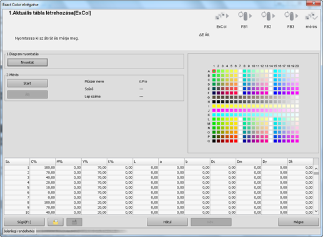323x237 pixels.
Task: Cancel the wizard with Mégse
Action: tap(299, 222)
